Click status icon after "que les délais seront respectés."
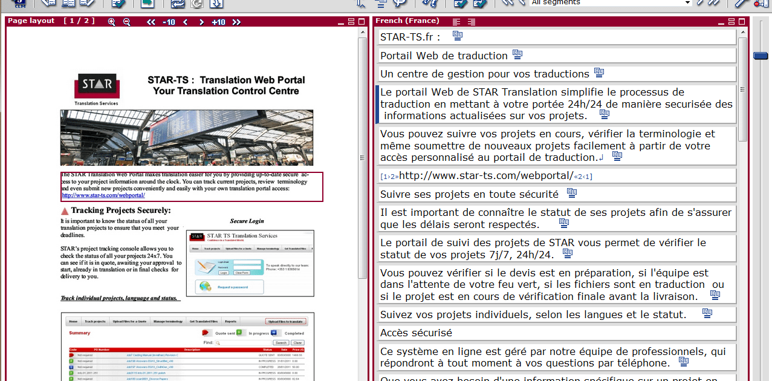Screen dimensions: 772x381 tap(564, 223)
